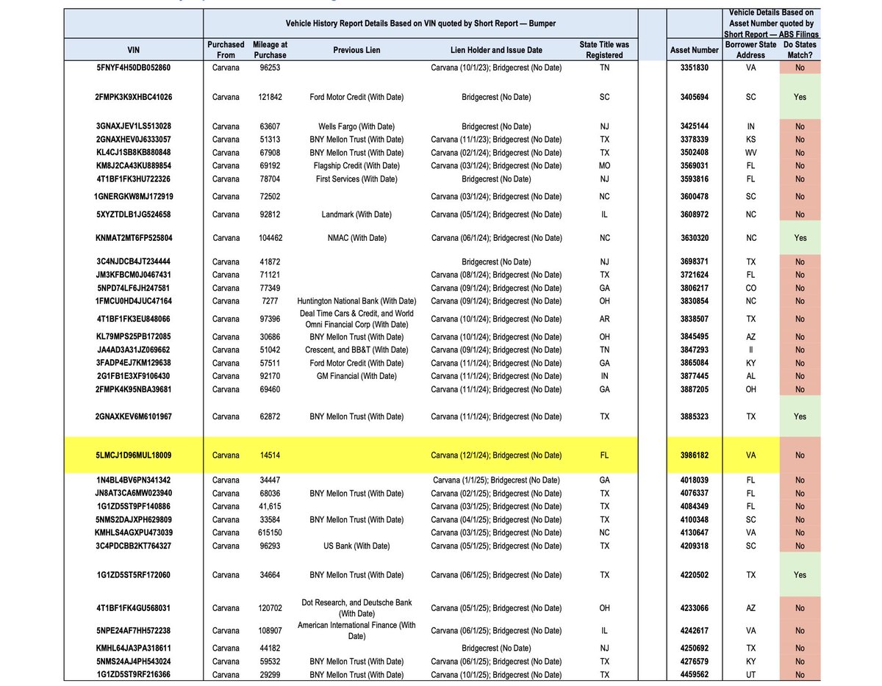Click 'American International Finance' lien cell

pyautogui.click(x=356, y=630)
